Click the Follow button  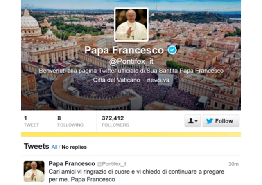221,121
